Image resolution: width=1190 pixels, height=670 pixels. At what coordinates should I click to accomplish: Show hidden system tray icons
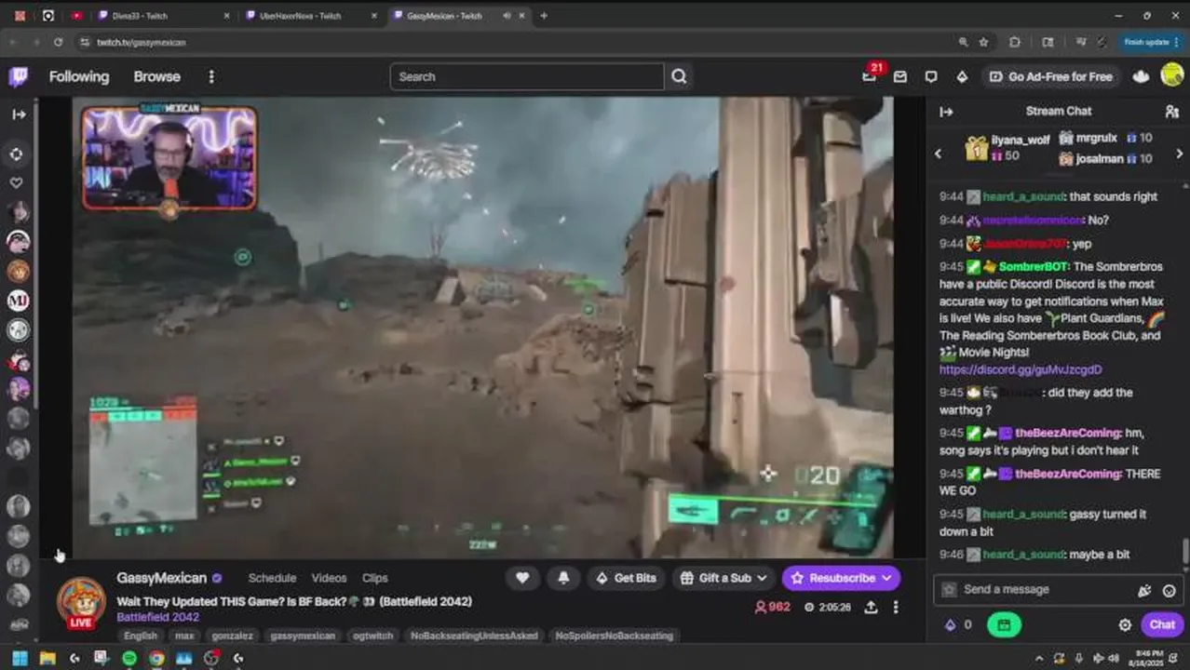point(1039,658)
